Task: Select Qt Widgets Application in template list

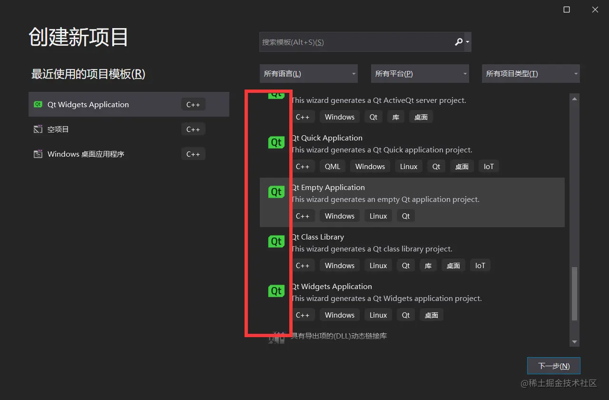Action: coord(412,302)
